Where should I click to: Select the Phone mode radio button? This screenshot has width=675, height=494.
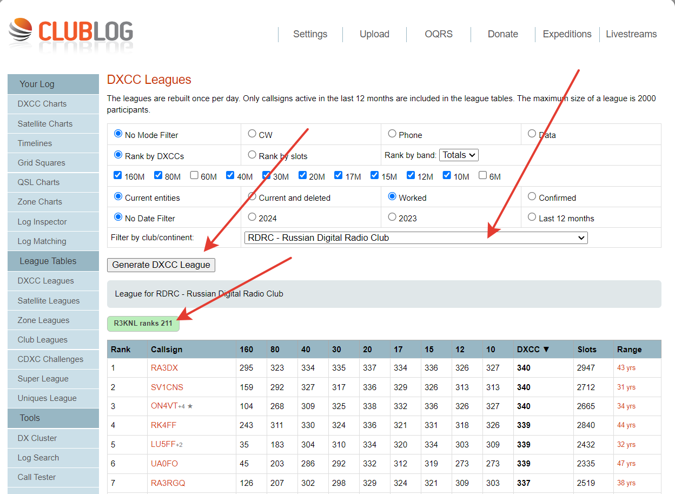[x=392, y=134]
